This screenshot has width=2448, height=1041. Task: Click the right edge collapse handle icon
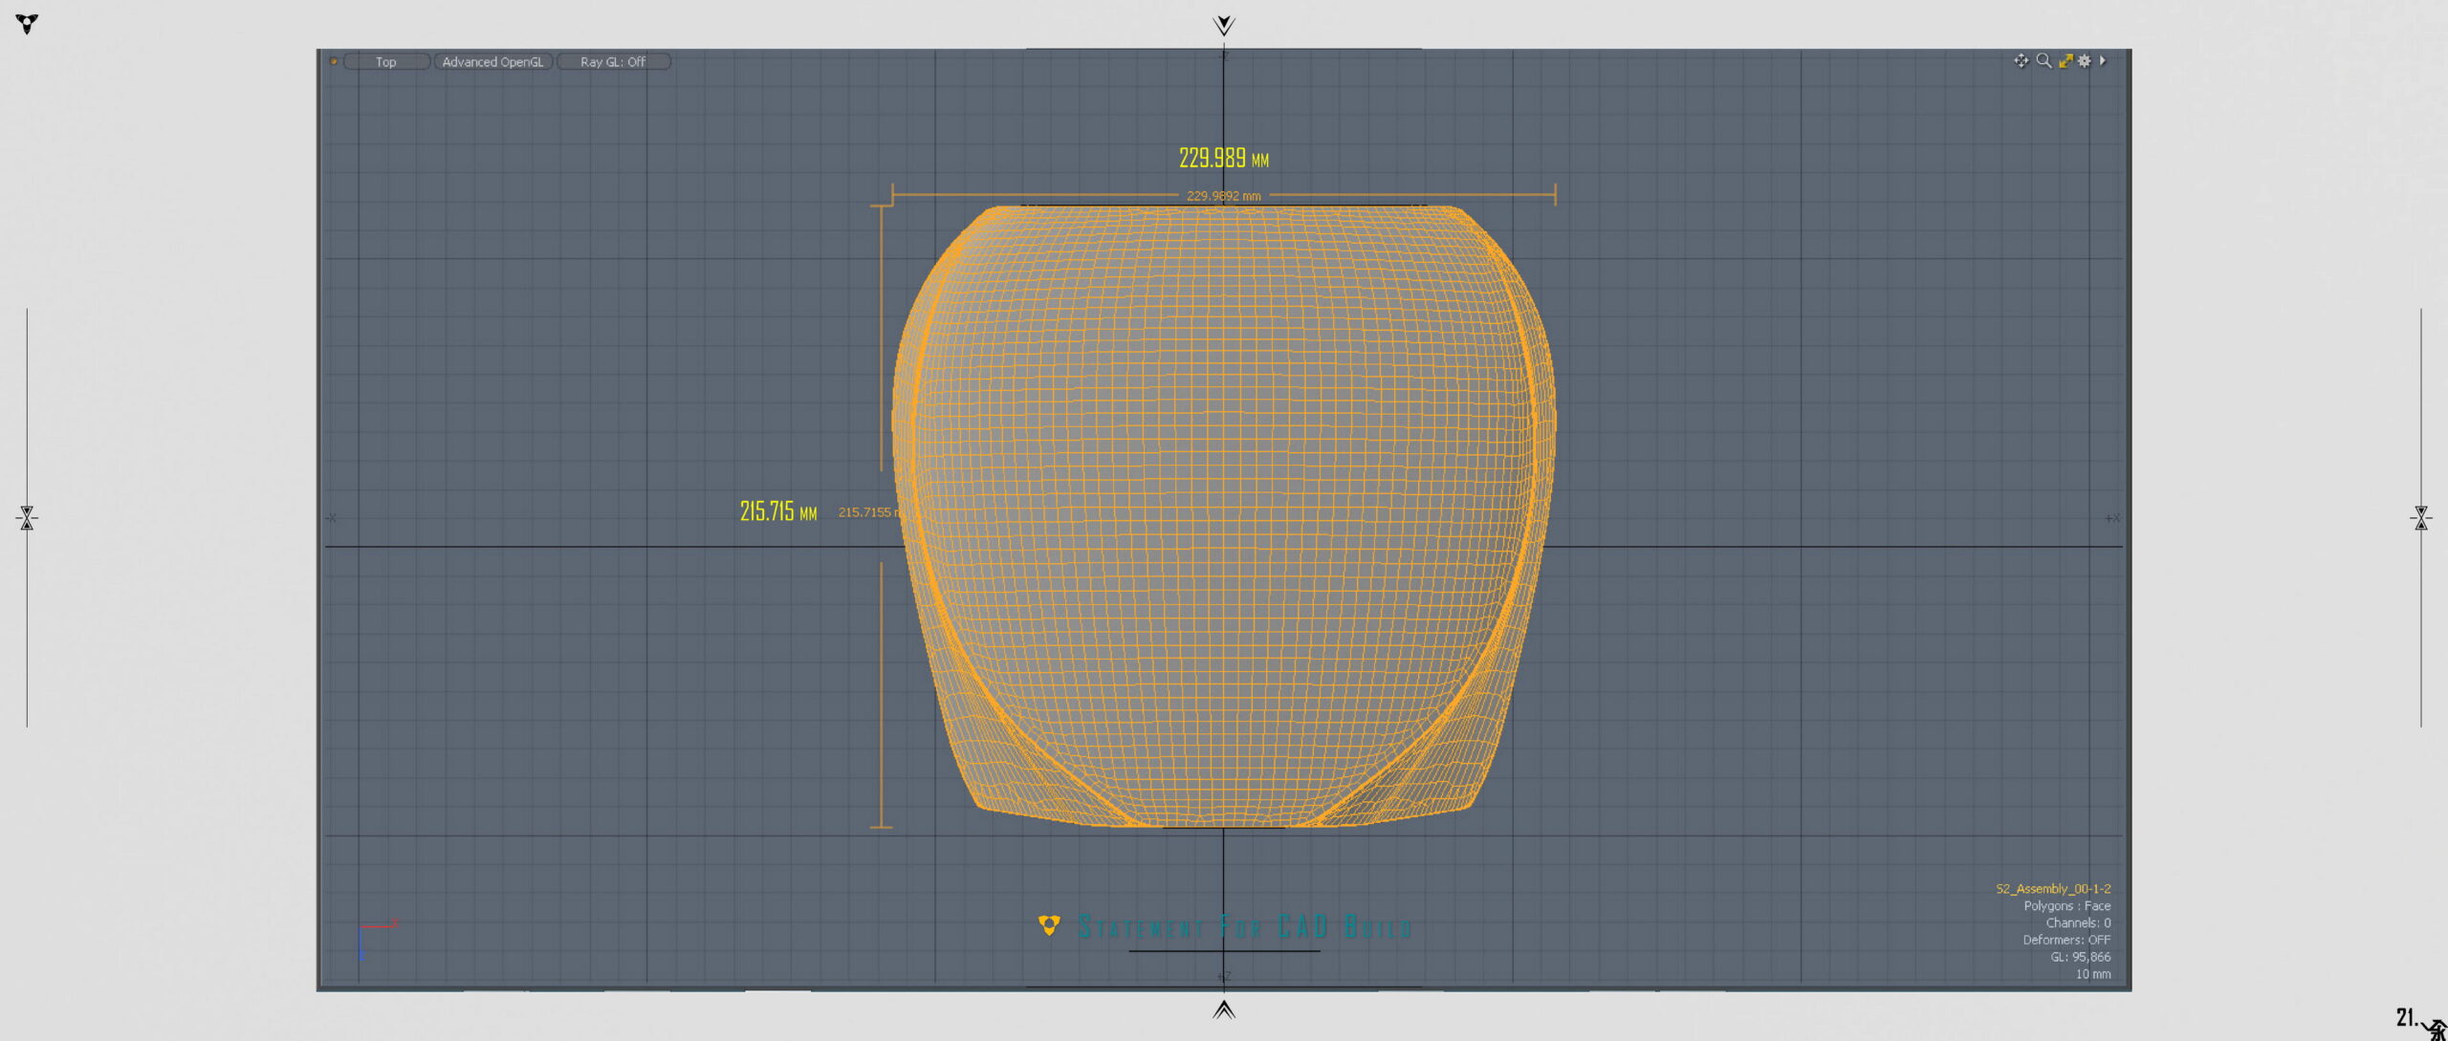[x=2420, y=518]
